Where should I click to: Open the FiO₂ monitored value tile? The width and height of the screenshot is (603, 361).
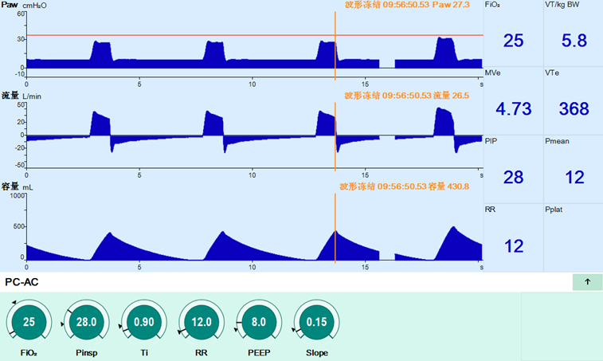pos(513,33)
